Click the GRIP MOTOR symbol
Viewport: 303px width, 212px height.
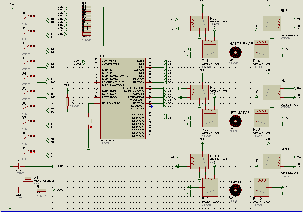click(235, 190)
